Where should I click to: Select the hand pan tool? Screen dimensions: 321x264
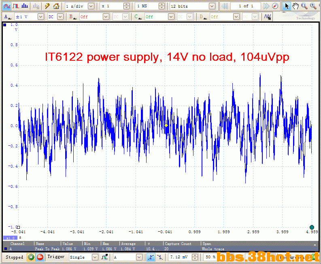tap(295, 6)
